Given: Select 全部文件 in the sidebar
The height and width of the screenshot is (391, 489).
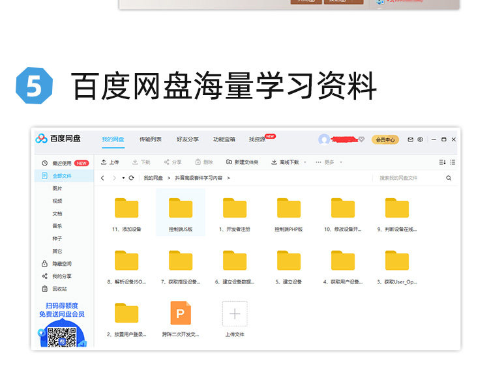Looking at the screenshot, I should click(64, 176).
